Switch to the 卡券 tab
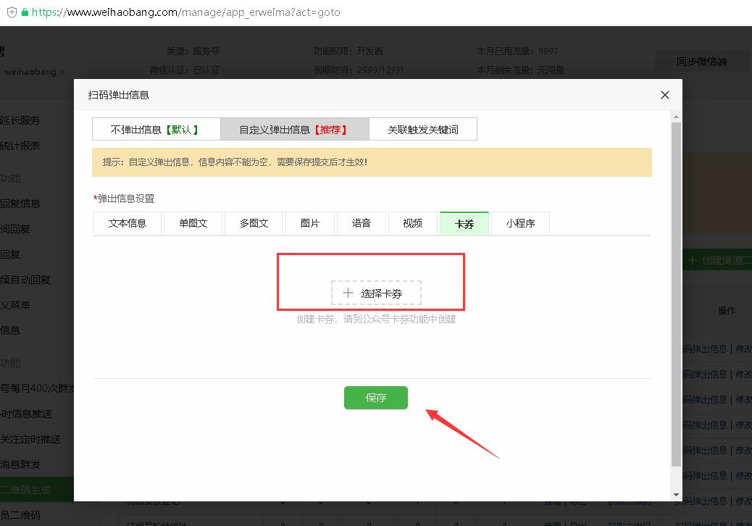The image size is (752, 526). [464, 223]
